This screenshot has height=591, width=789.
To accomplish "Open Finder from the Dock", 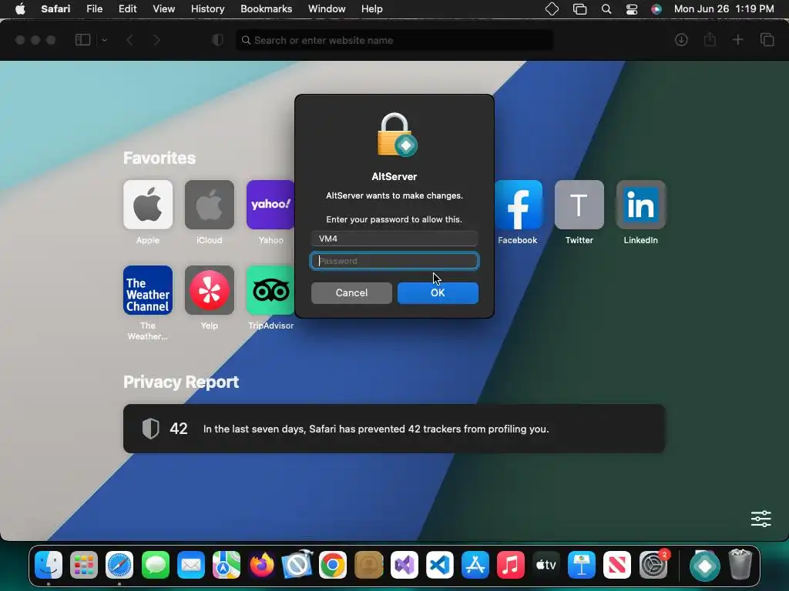I will (49, 566).
